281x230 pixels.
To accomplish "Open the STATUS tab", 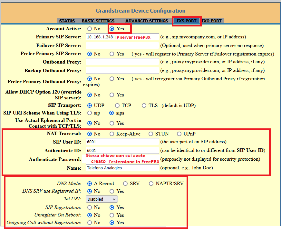I will (x=67, y=21).
